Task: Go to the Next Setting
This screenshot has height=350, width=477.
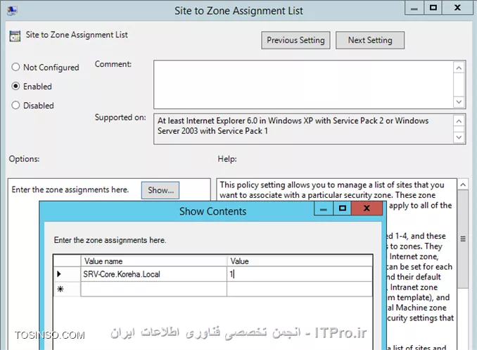Action: (370, 40)
